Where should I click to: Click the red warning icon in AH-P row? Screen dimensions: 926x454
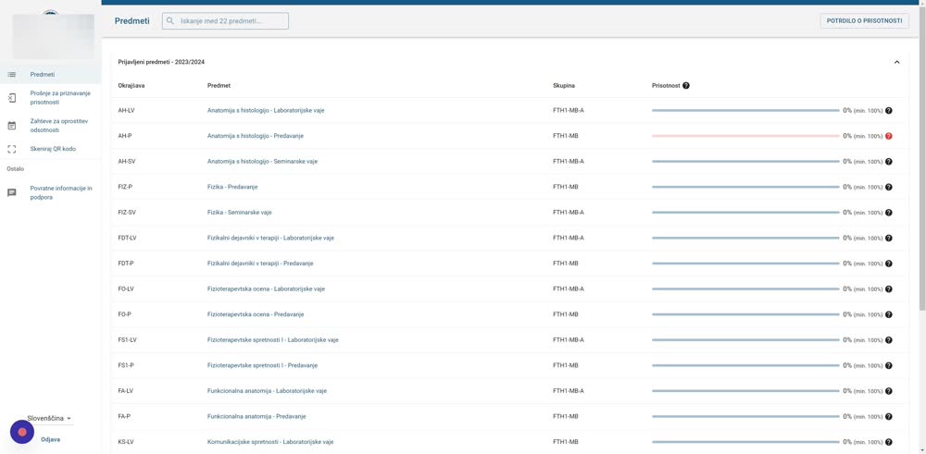point(889,136)
